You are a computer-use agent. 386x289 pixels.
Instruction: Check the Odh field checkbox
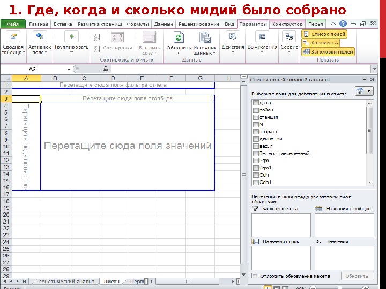click(256, 175)
